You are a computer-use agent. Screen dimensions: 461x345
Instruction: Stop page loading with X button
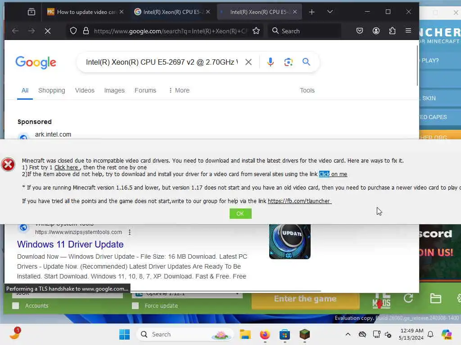tap(48, 31)
